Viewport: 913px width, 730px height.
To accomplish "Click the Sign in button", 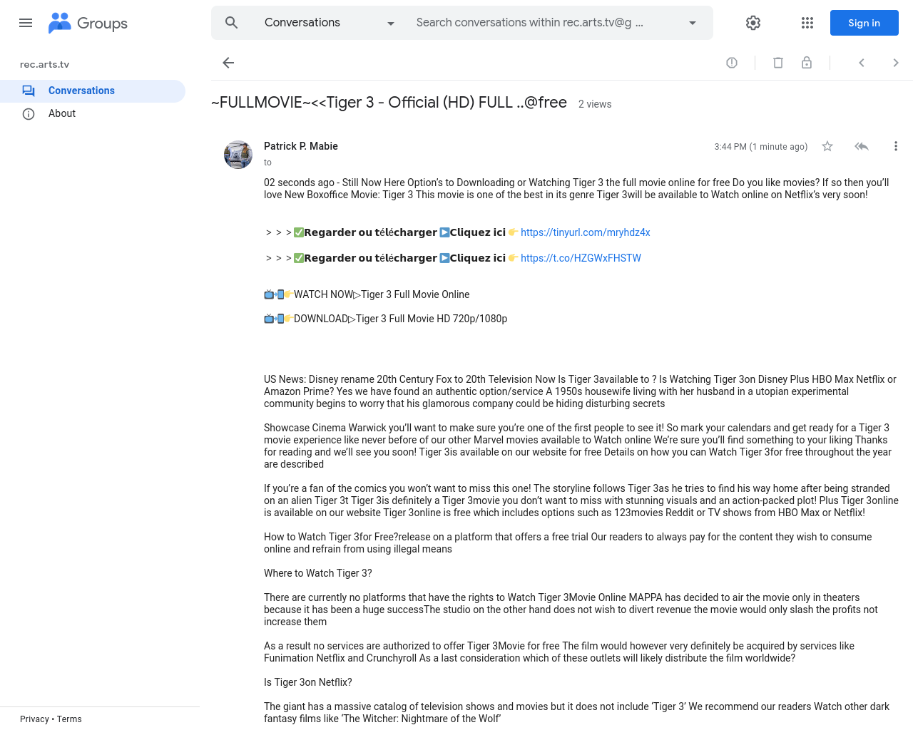I will (864, 23).
